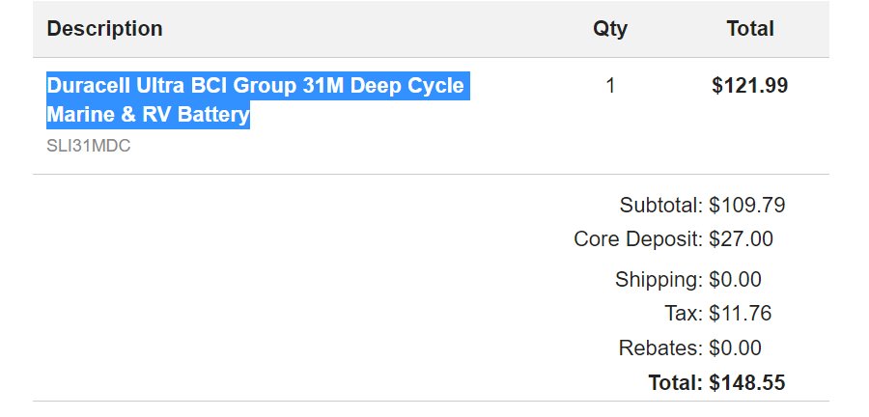Click the Total column header

tap(750, 29)
